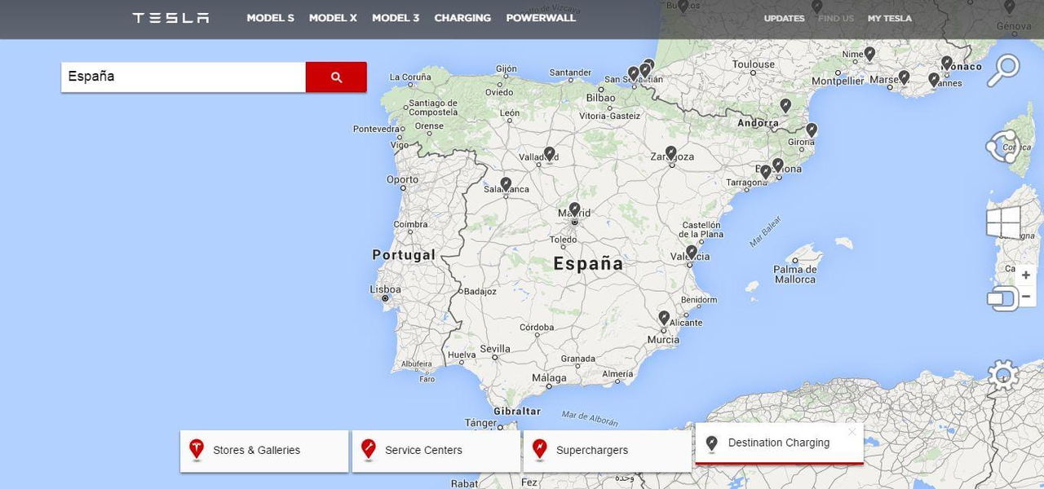The height and width of the screenshot is (489, 1044).
Task: Navigate to POWERWALL
Action: point(541,18)
